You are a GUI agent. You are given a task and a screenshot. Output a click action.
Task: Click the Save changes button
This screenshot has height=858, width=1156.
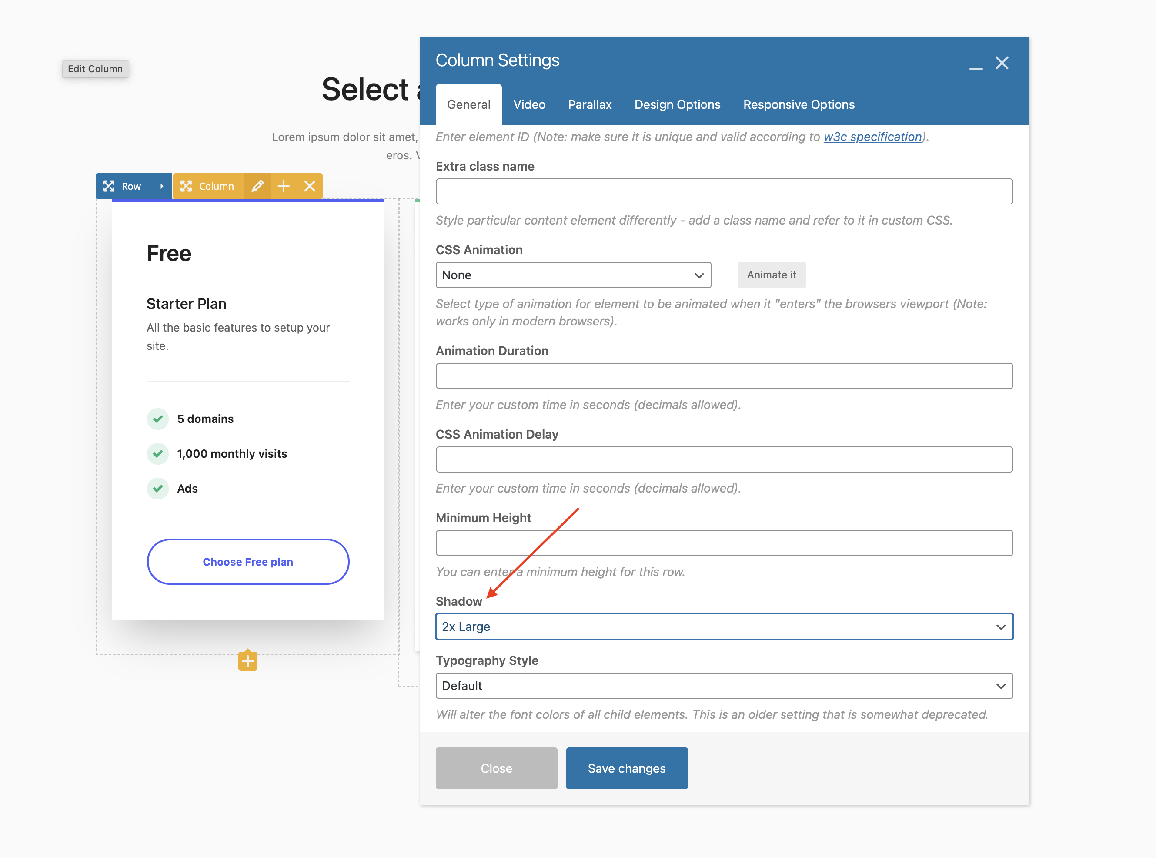pos(627,768)
